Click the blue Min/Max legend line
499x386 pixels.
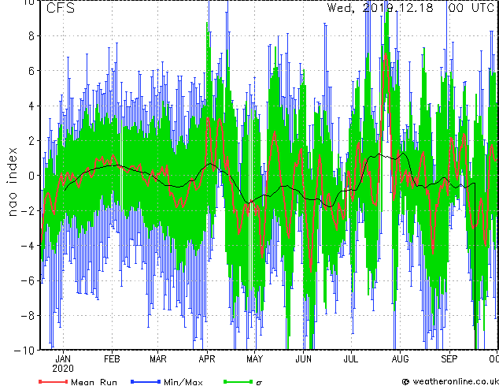(x=146, y=381)
